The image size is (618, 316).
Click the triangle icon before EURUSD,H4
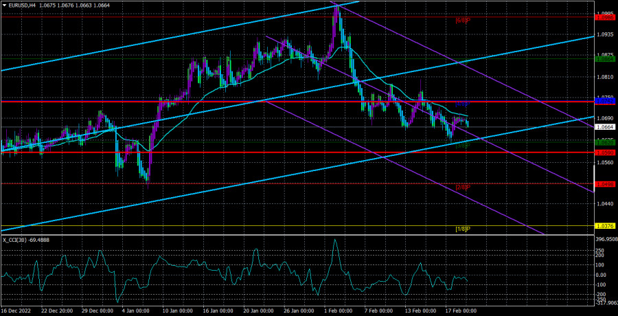[x=3, y=6]
